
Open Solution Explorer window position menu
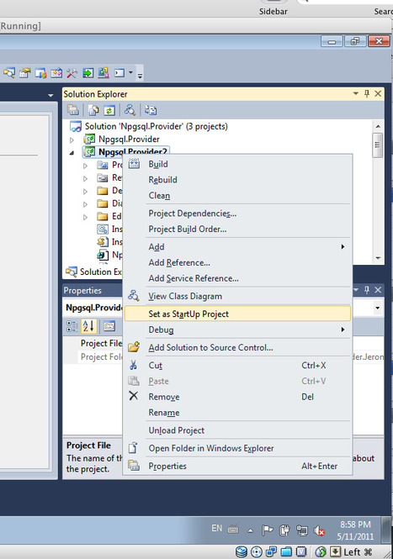pos(355,93)
